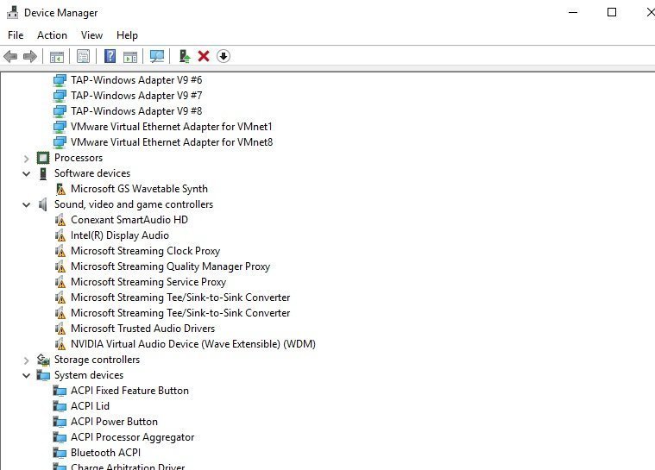
Task: Select ACPI Fixed Feature Button
Action: 129,391
